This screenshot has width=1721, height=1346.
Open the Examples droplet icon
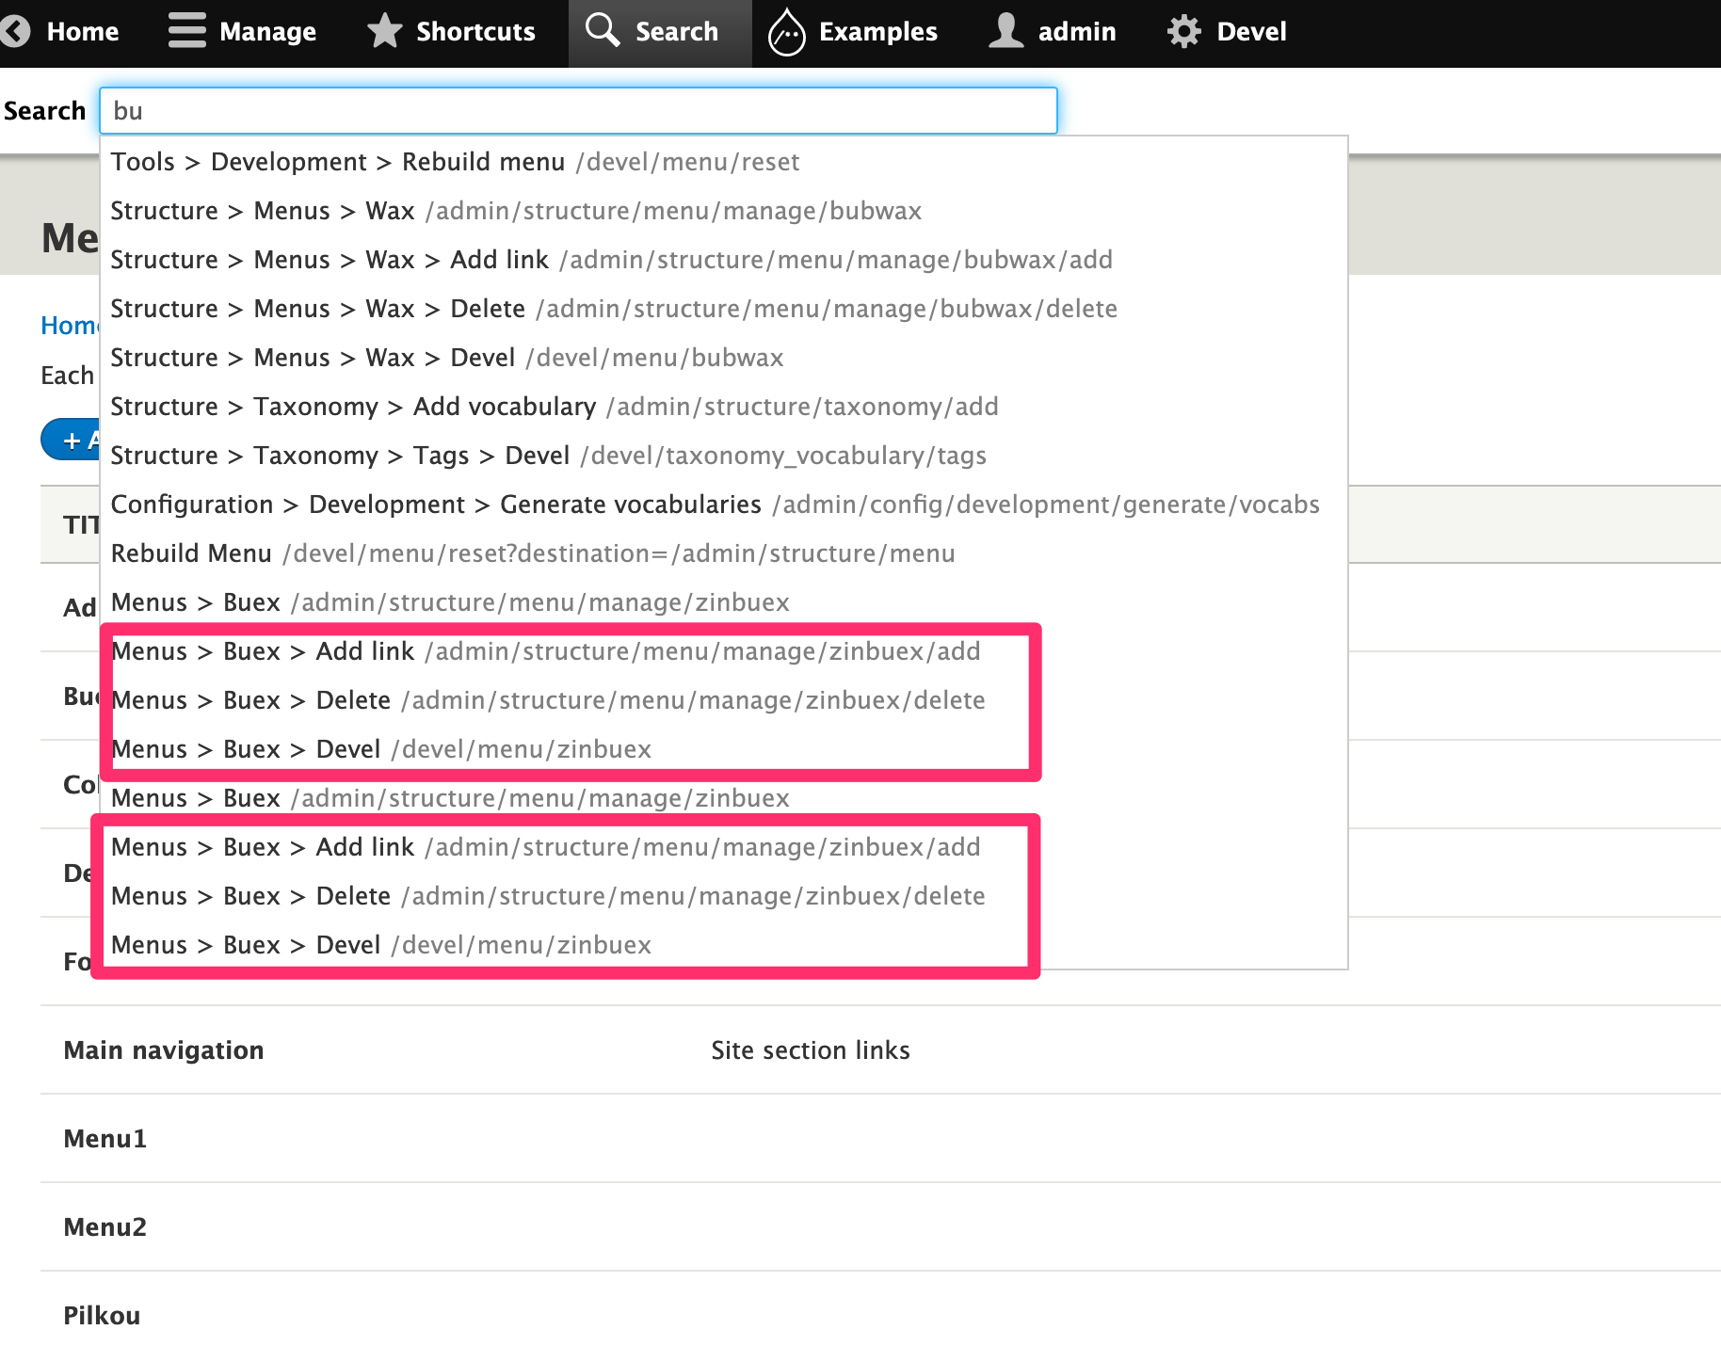click(x=787, y=31)
